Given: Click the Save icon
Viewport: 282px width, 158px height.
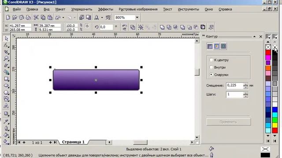Looking at the screenshot, I should (x=22, y=18).
